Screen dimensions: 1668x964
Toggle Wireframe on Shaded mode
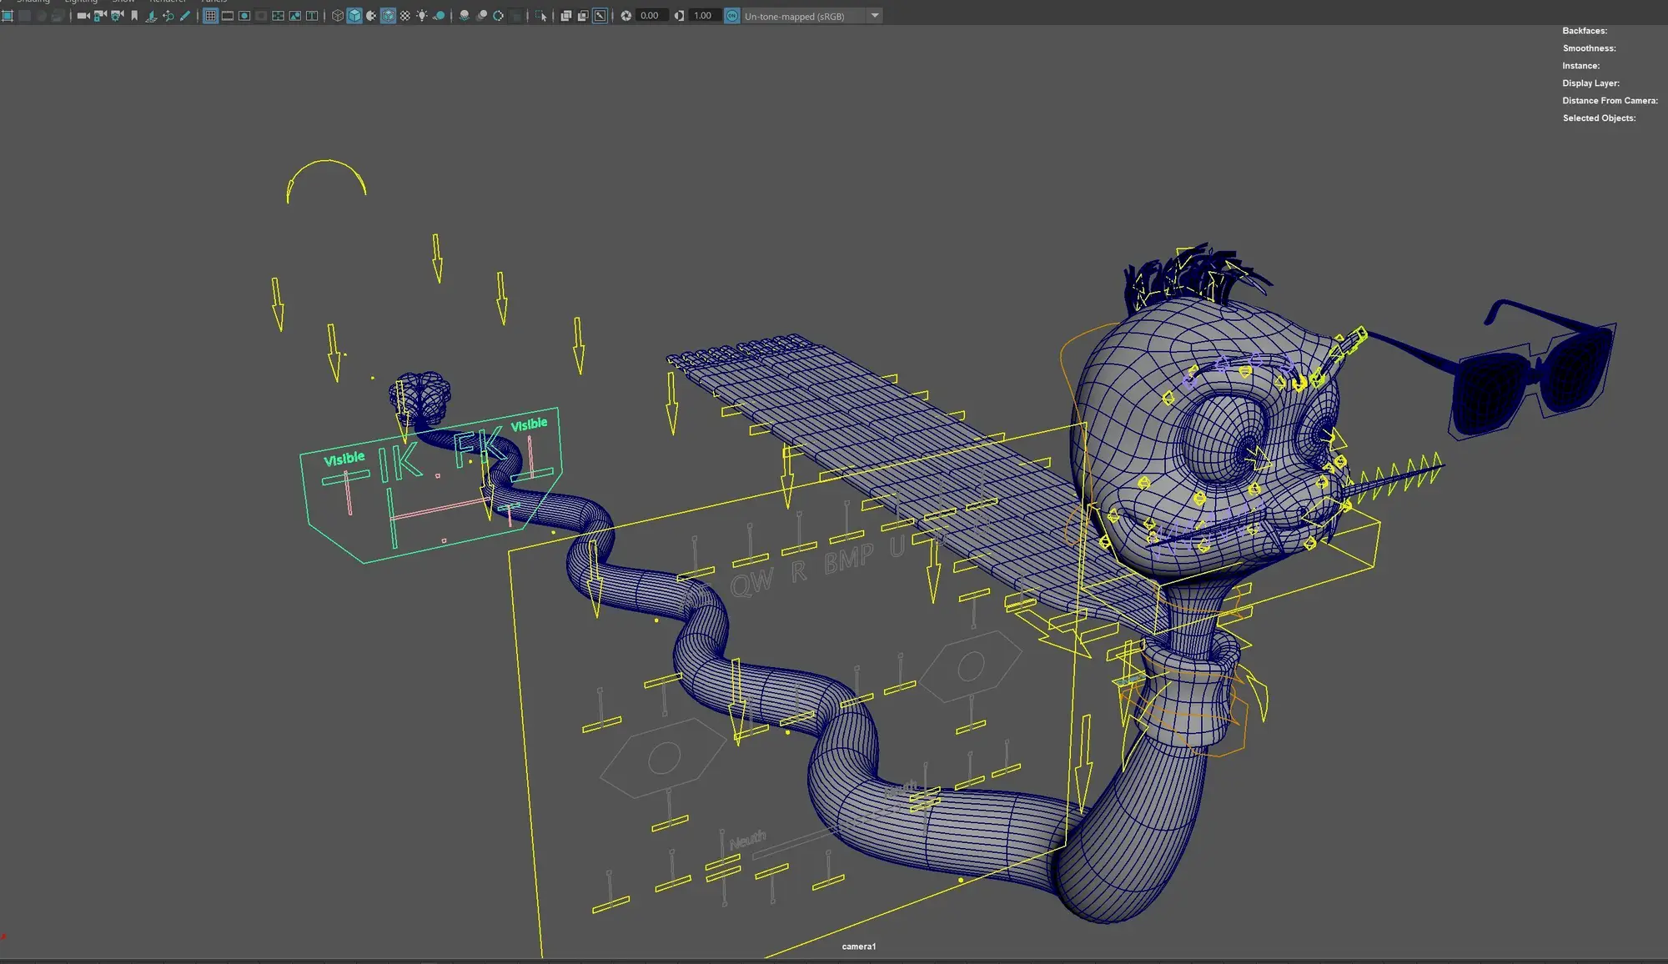(388, 16)
